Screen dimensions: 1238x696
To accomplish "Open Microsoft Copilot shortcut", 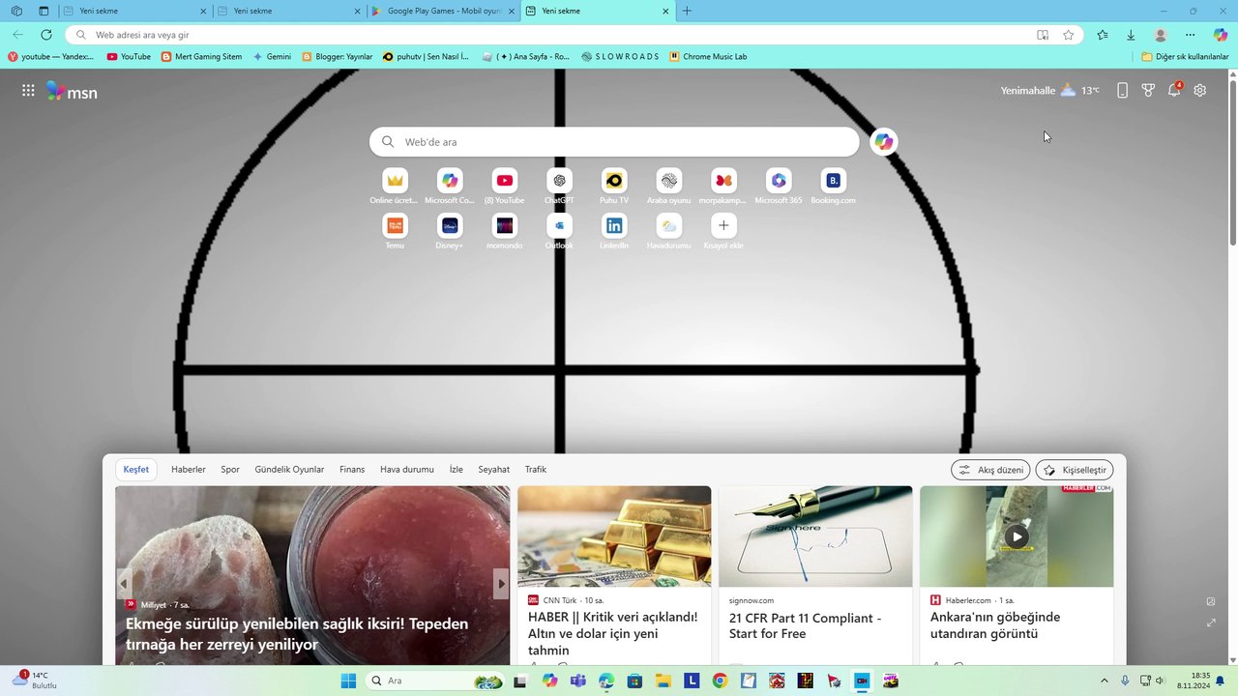I will pyautogui.click(x=449, y=180).
